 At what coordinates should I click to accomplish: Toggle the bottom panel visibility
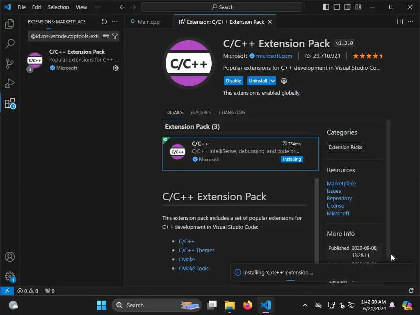point(337,7)
